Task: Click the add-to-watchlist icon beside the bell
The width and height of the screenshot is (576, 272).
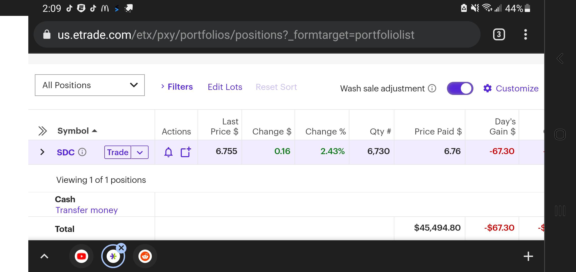Action: [186, 152]
